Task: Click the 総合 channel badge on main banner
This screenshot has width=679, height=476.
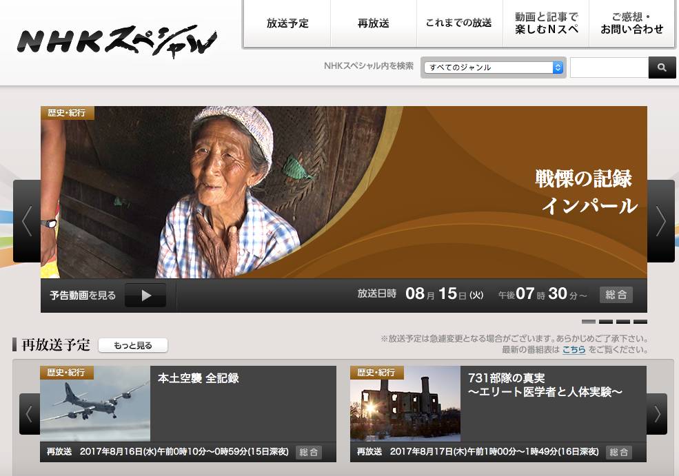Action: [x=616, y=294]
